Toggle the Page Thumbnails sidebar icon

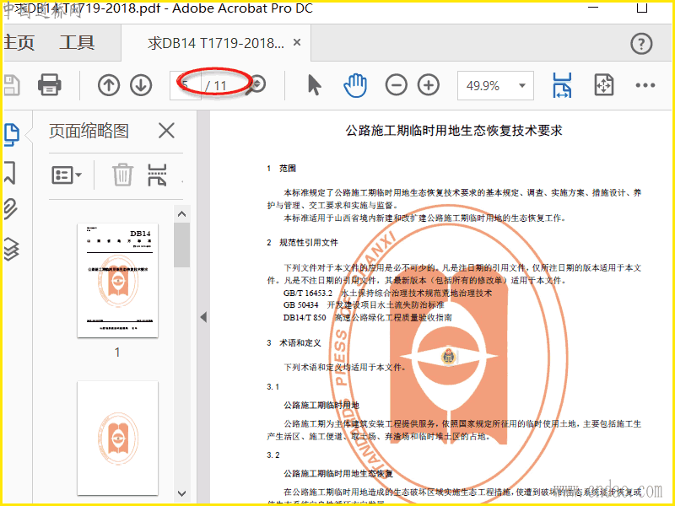point(12,134)
